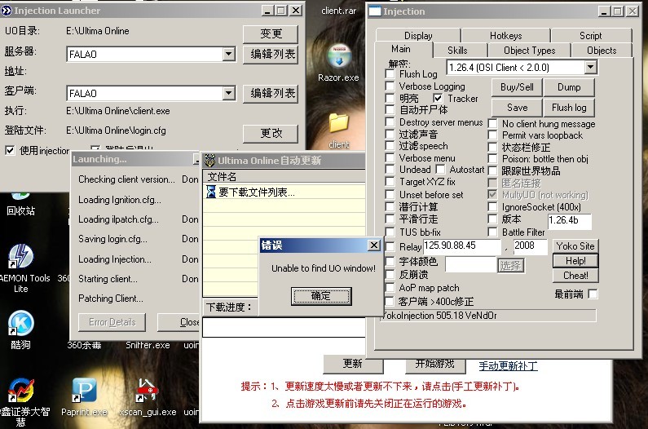Uncheck the Tracker checkbox
Image resolution: width=648 pixels, height=429 pixels.
point(439,99)
